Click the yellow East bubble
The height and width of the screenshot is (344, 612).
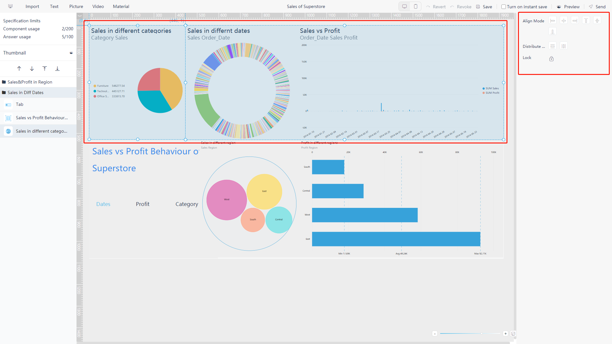(x=264, y=192)
